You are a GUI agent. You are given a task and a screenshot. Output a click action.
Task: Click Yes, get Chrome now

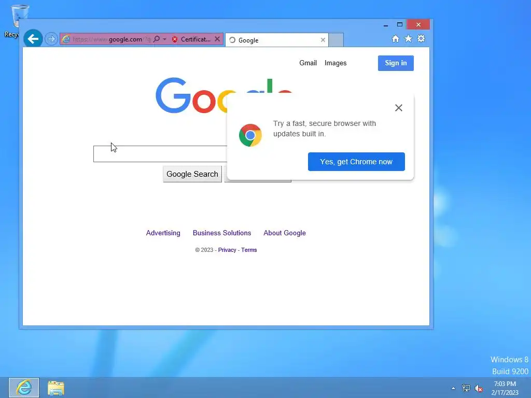pyautogui.click(x=356, y=162)
